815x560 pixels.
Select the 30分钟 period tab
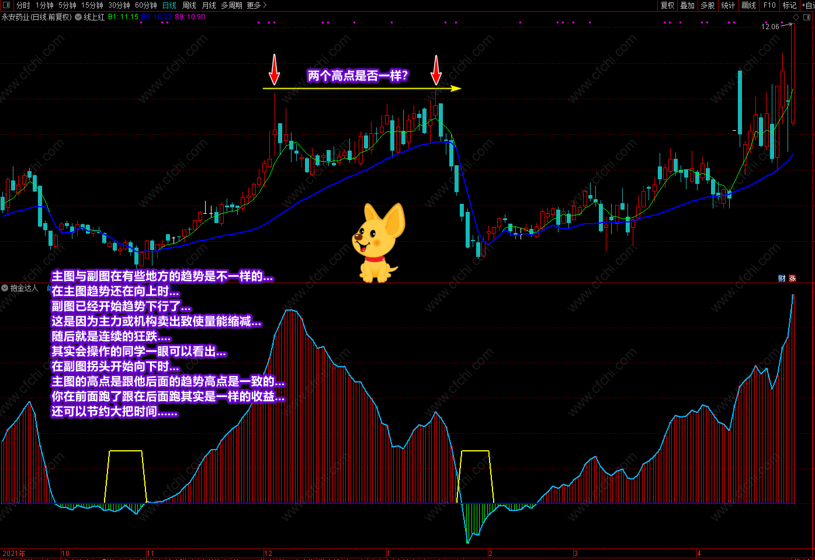[119, 5]
